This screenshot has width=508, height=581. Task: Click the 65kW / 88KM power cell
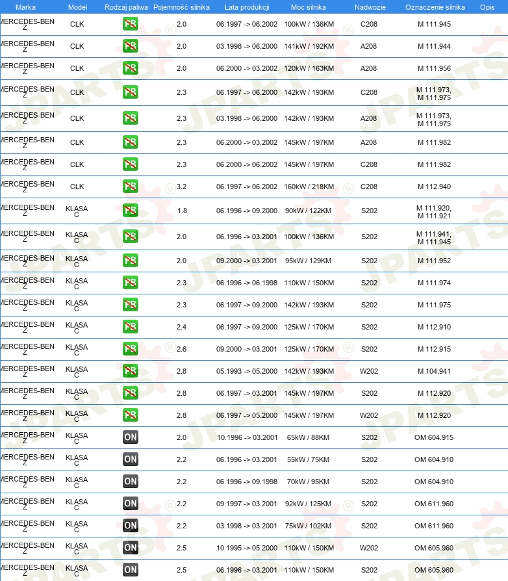tap(308, 437)
